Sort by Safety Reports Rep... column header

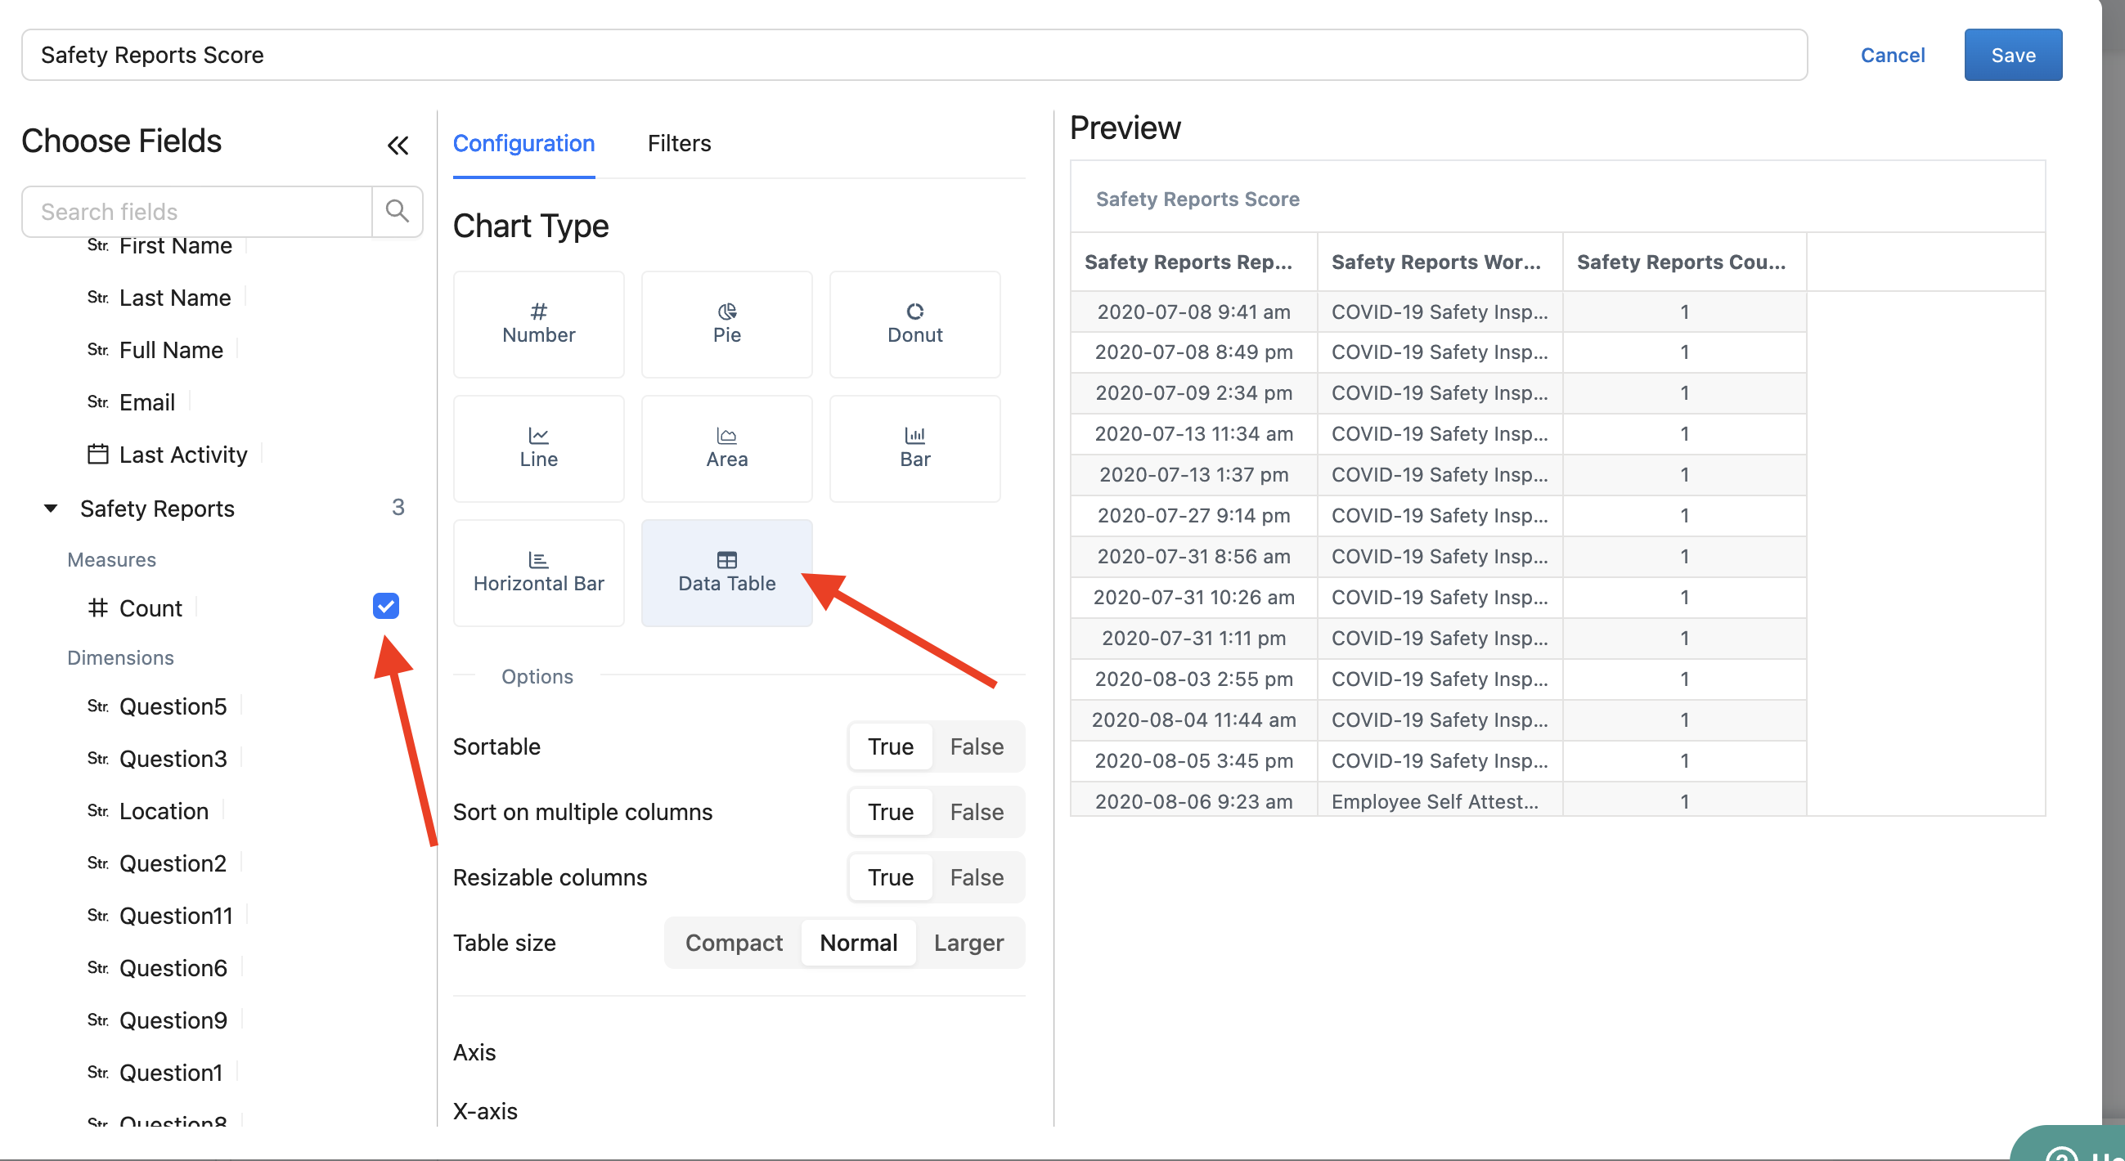[x=1193, y=262]
